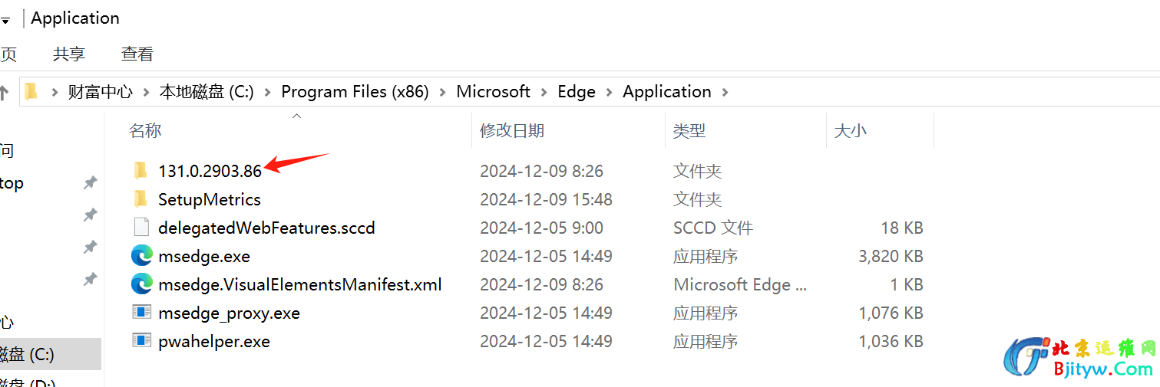The height and width of the screenshot is (387, 1160).
Task: Sort by the 修改日期 column header
Action: [x=512, y=131]
